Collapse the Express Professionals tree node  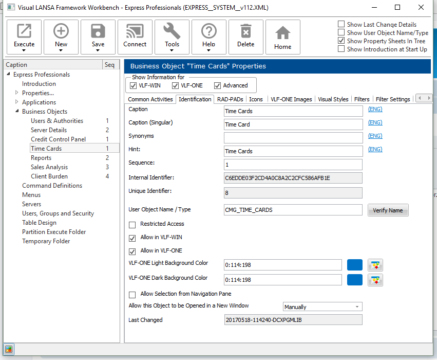8,74
